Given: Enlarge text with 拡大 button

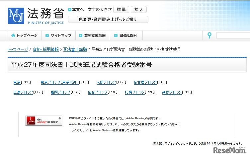Looking at the screenshot, I should pyautogui.click(x=139, y=10).
